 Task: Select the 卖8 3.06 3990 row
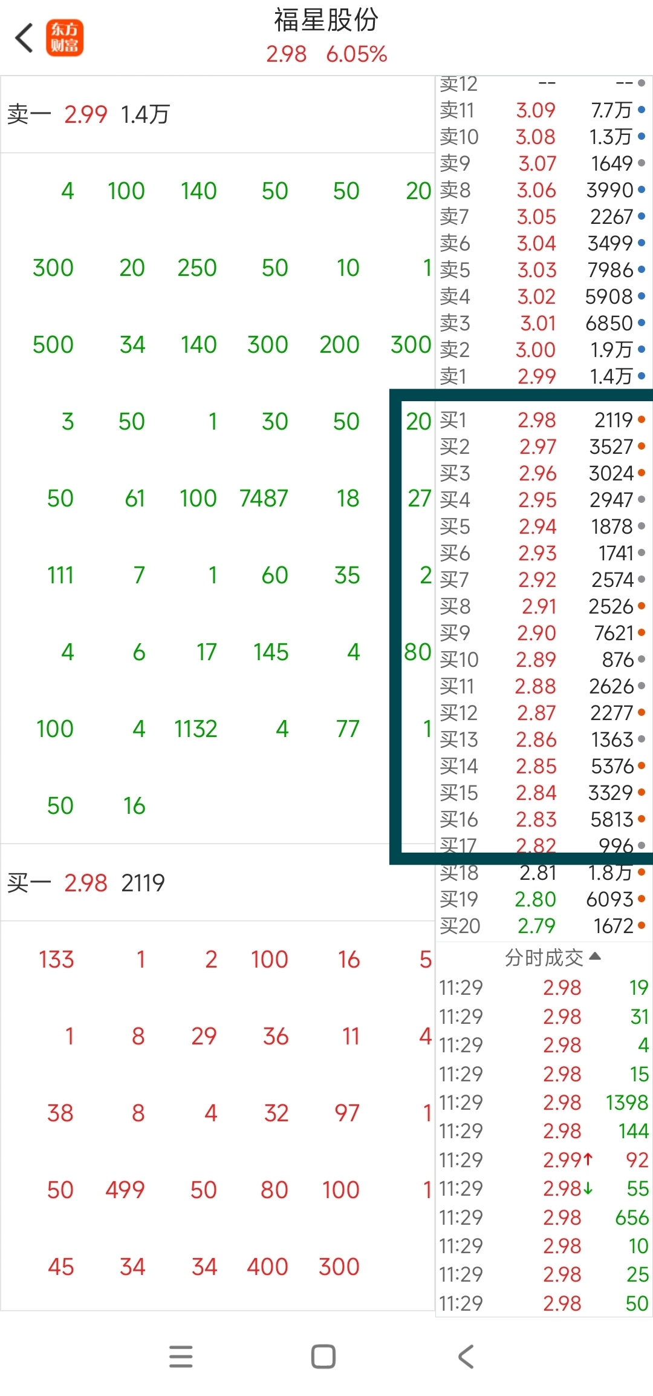click(544, 190)
